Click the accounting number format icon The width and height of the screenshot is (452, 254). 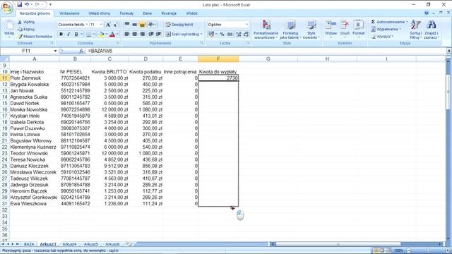pyautogui.click(x=211, y=35)
